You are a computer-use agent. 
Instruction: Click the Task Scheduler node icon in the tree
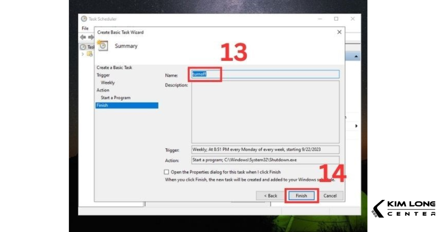[82, 47]
